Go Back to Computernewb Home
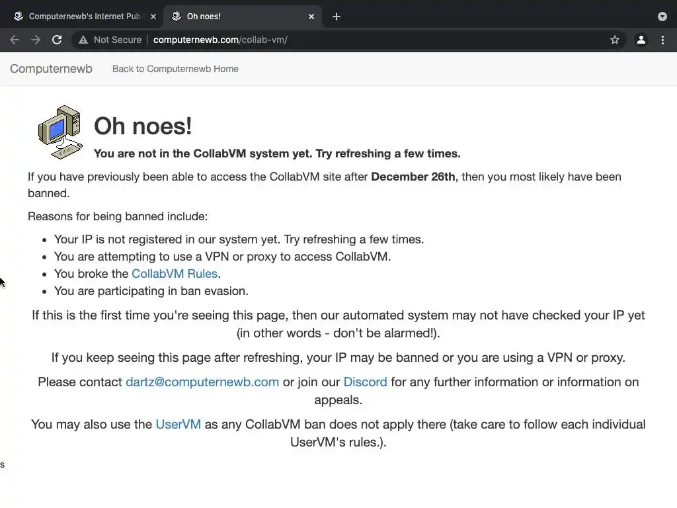 (175, 69)
